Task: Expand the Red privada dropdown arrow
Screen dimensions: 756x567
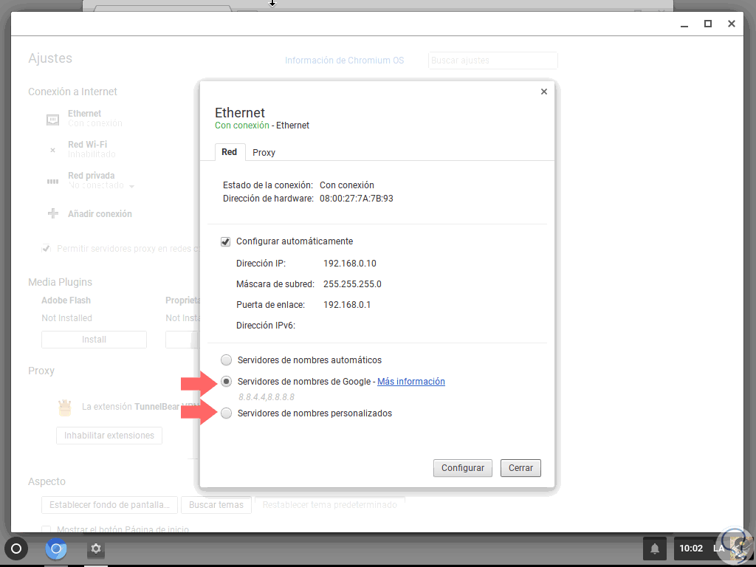Action: [131, 186]
